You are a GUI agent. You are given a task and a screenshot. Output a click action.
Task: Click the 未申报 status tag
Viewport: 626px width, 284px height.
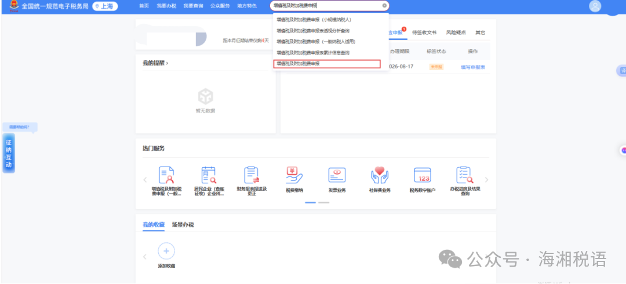click(436, 67)
